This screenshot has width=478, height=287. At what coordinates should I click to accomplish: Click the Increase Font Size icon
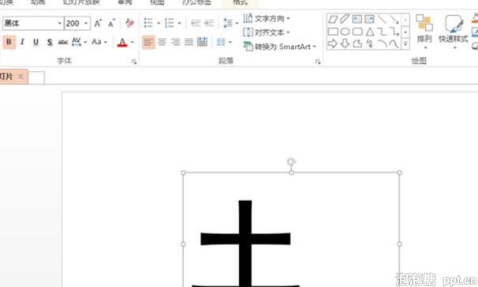point(98,23)
